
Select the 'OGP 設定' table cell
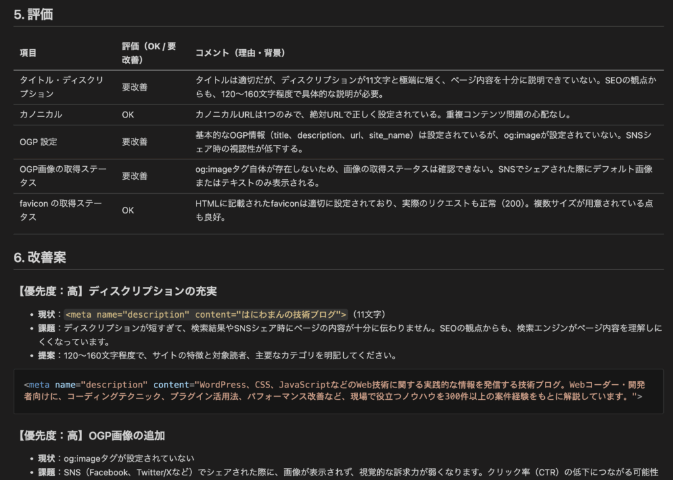click(x=38, y=141)
